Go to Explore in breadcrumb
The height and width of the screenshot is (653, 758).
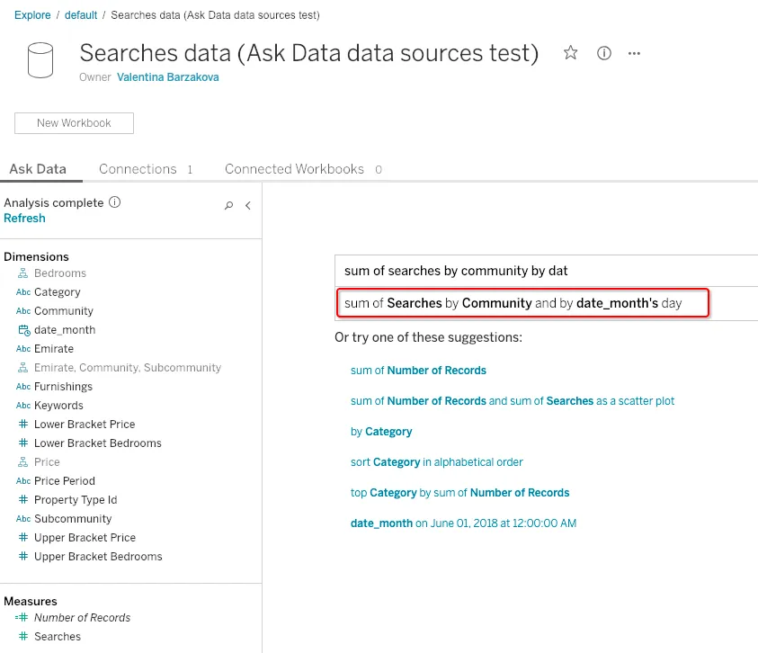click(32, 15)
